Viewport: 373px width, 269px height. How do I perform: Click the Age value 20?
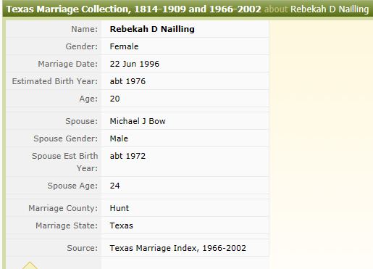click(x=114, y=99)
